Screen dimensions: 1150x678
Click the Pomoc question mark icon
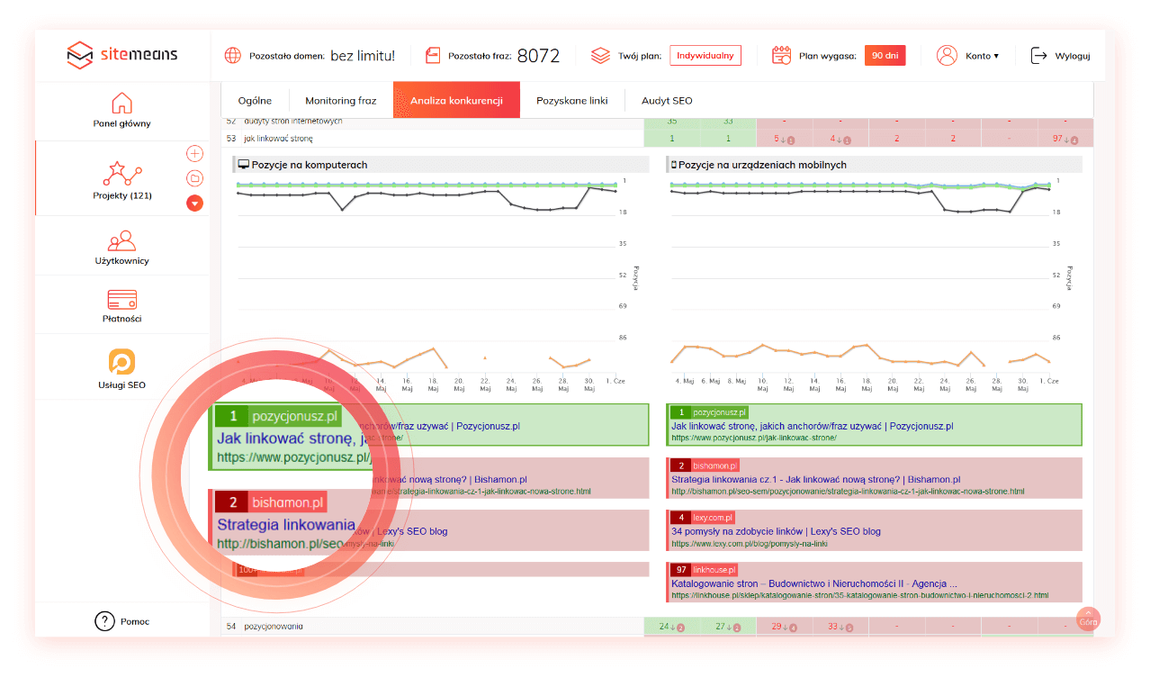pos(105,621)
